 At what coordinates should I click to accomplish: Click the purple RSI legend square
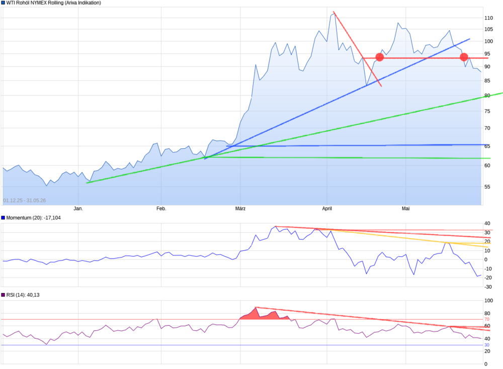click(3, 295)
